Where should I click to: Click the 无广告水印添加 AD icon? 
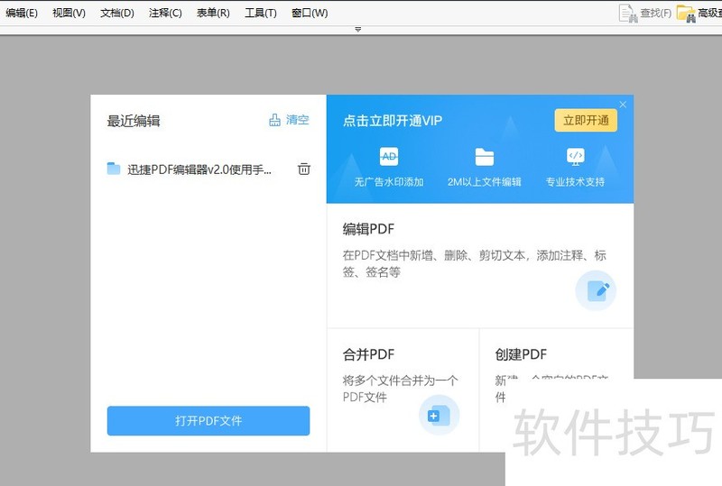click(x=389, y=157)
